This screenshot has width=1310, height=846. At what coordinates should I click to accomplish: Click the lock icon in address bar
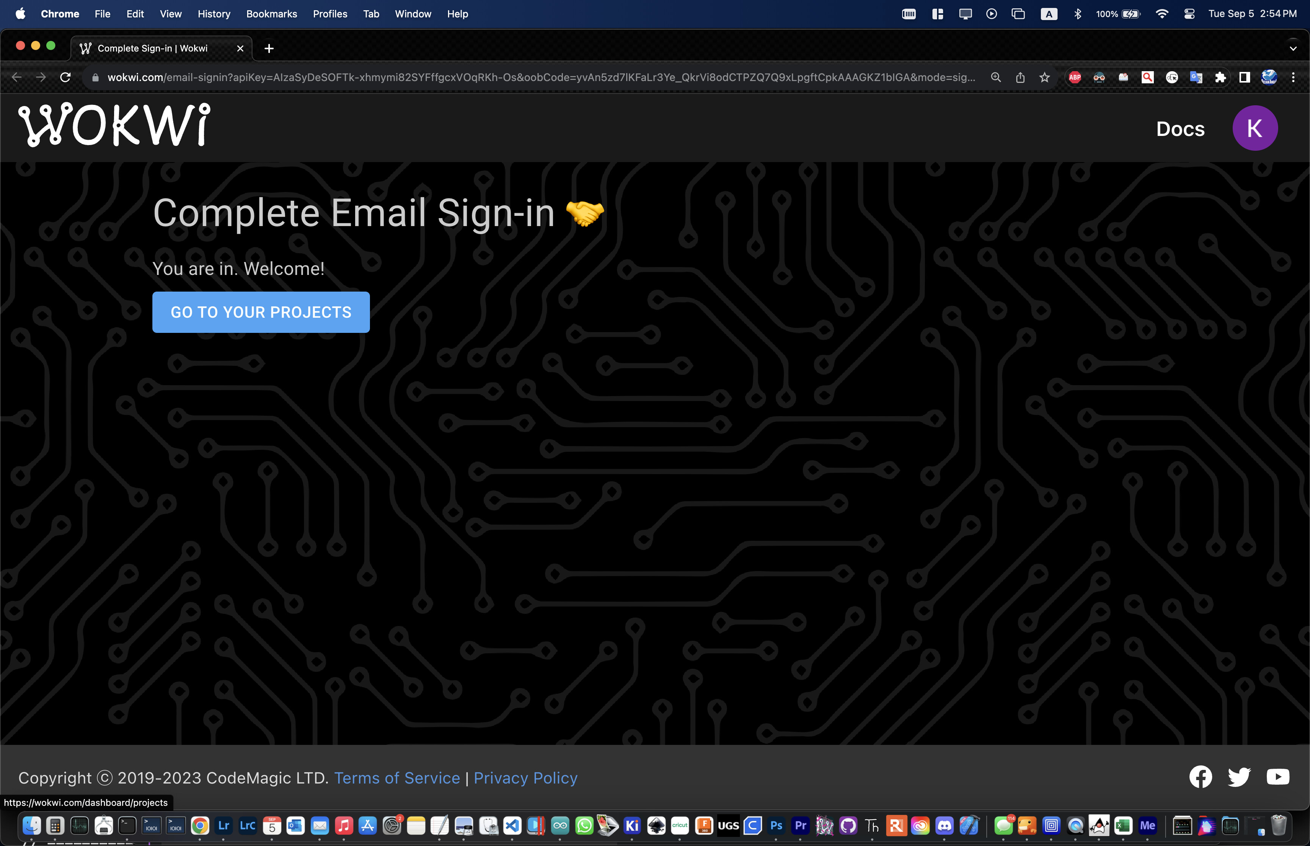[x=95, y=78]
